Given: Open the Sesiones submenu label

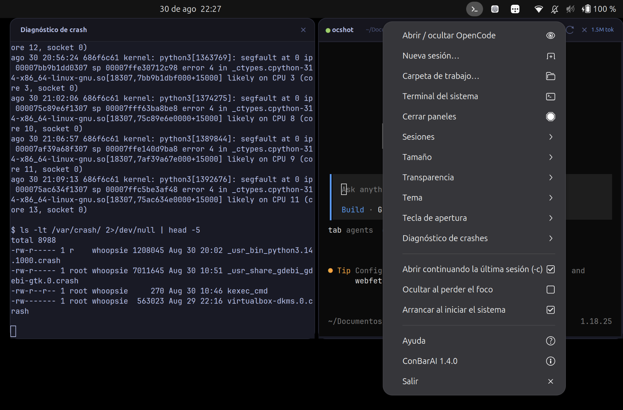Looking at the screenshot, I should coord(418,137).
